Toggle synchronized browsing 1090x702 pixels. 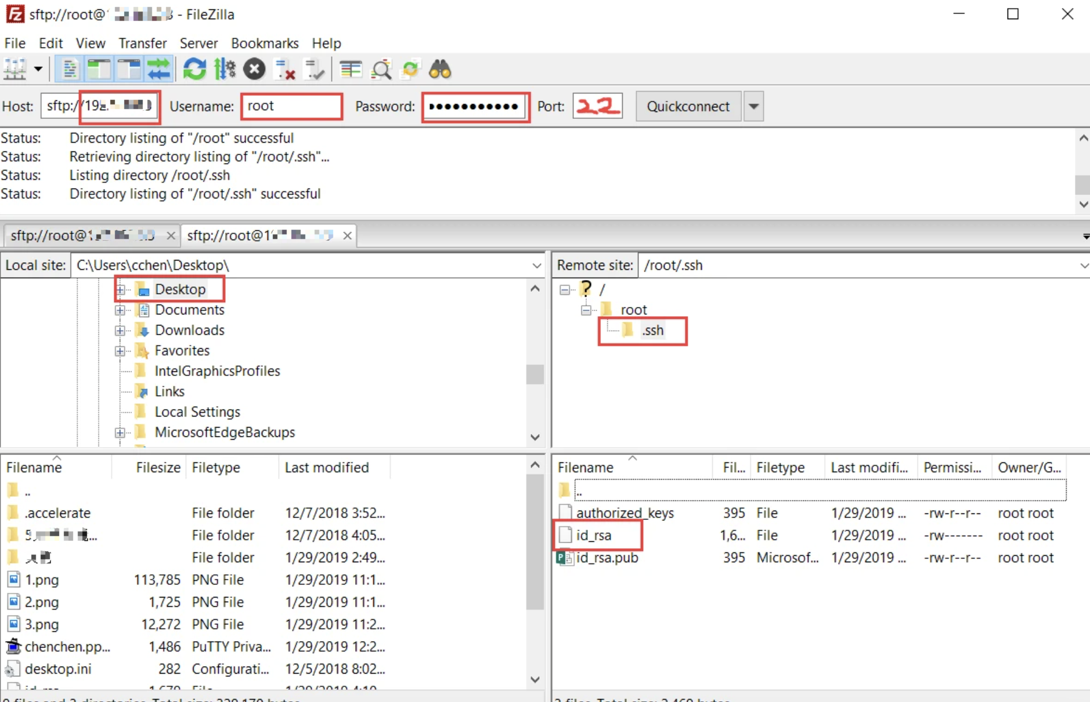pos(410,70)
